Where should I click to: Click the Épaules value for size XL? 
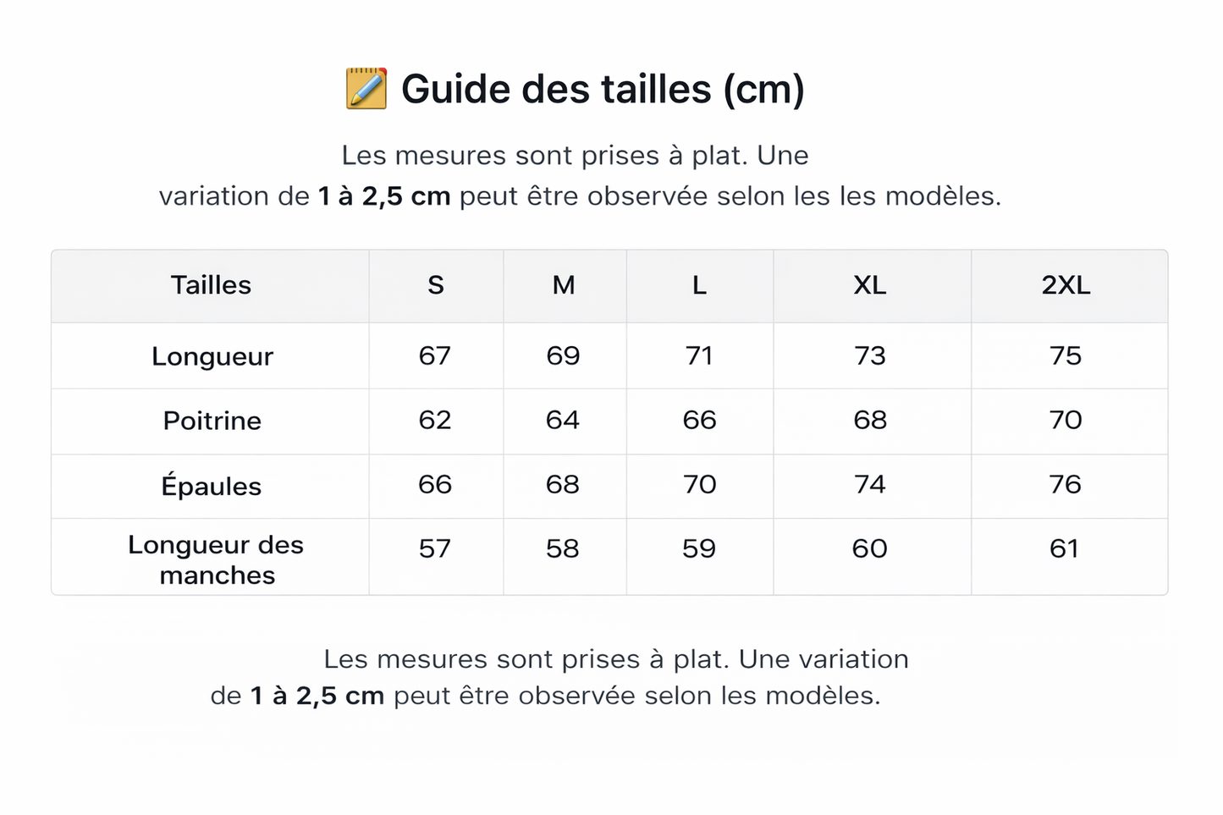point(870,484)
